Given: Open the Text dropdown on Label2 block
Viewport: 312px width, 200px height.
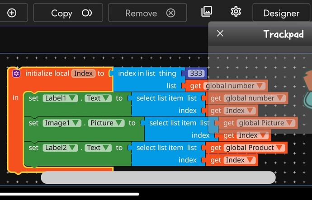Looking at the screenshot, I should click(98, 148).
